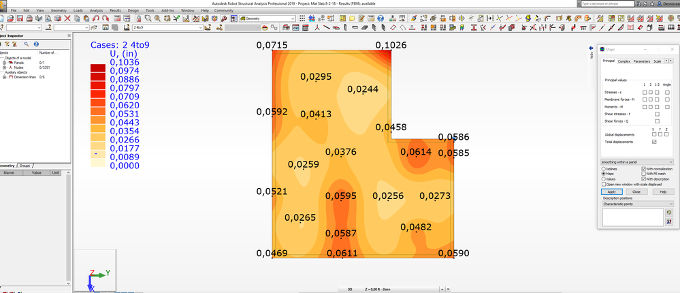This screenshot has height=293, width=680.
Task: Click the blue Help question mark icon
Action: [381, 18]
